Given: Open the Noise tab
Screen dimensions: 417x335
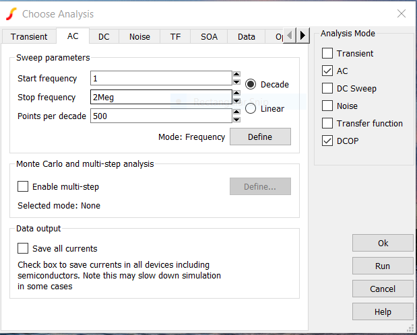Looking at the screenshot, I should coord(140,37).
